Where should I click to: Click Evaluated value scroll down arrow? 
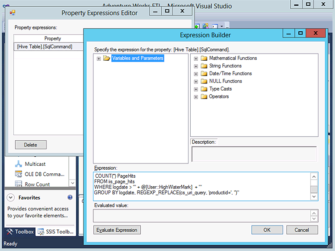pos(314,218)
